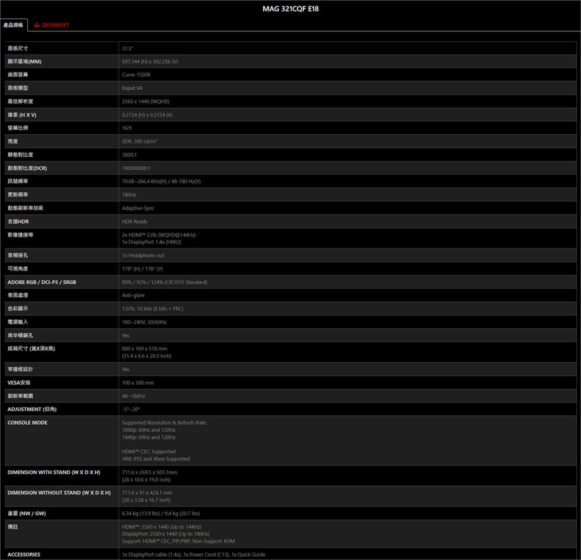The image size is (581, 560).
Task: Click the red download icon beside DATASHEET
Action: [x=37, y=25]
